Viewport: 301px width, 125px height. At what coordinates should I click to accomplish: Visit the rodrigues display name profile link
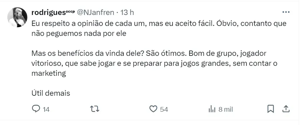(48, 12)
